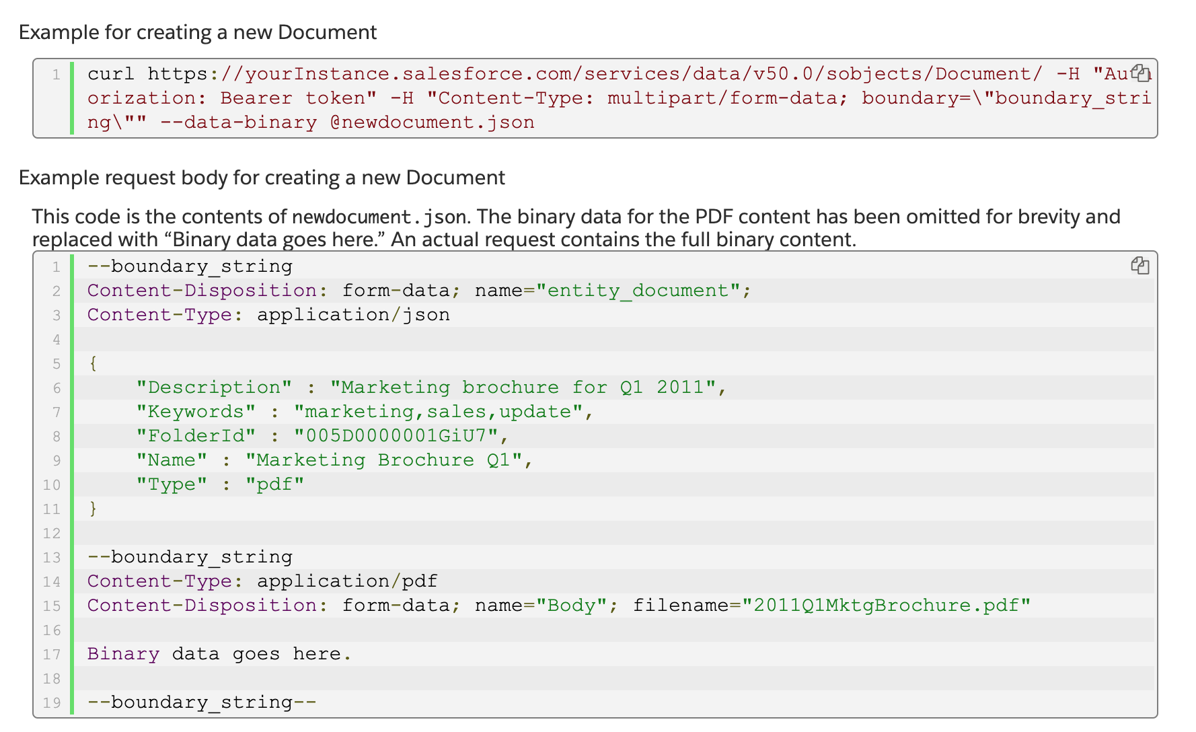Image resolution: width=1196 pixels, height=732 pixels.
Task: Click the '--boundary_string' text on line 13
Action: [190, 557]
